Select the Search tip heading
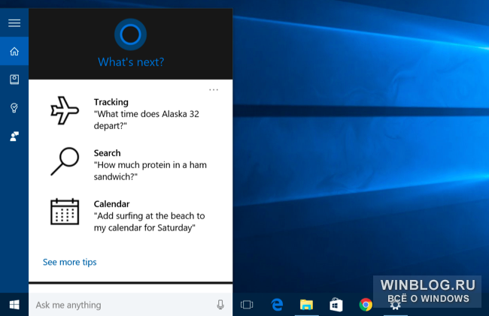This screenshot has width=489, height=316. (x=107, y=153)
